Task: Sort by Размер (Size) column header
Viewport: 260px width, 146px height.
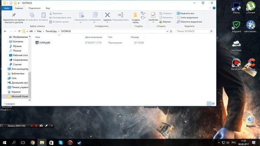Action: click(135, 37)
